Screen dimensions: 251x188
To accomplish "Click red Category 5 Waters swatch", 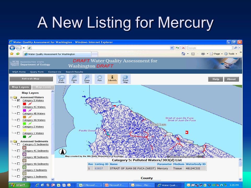I will [24, 104].
